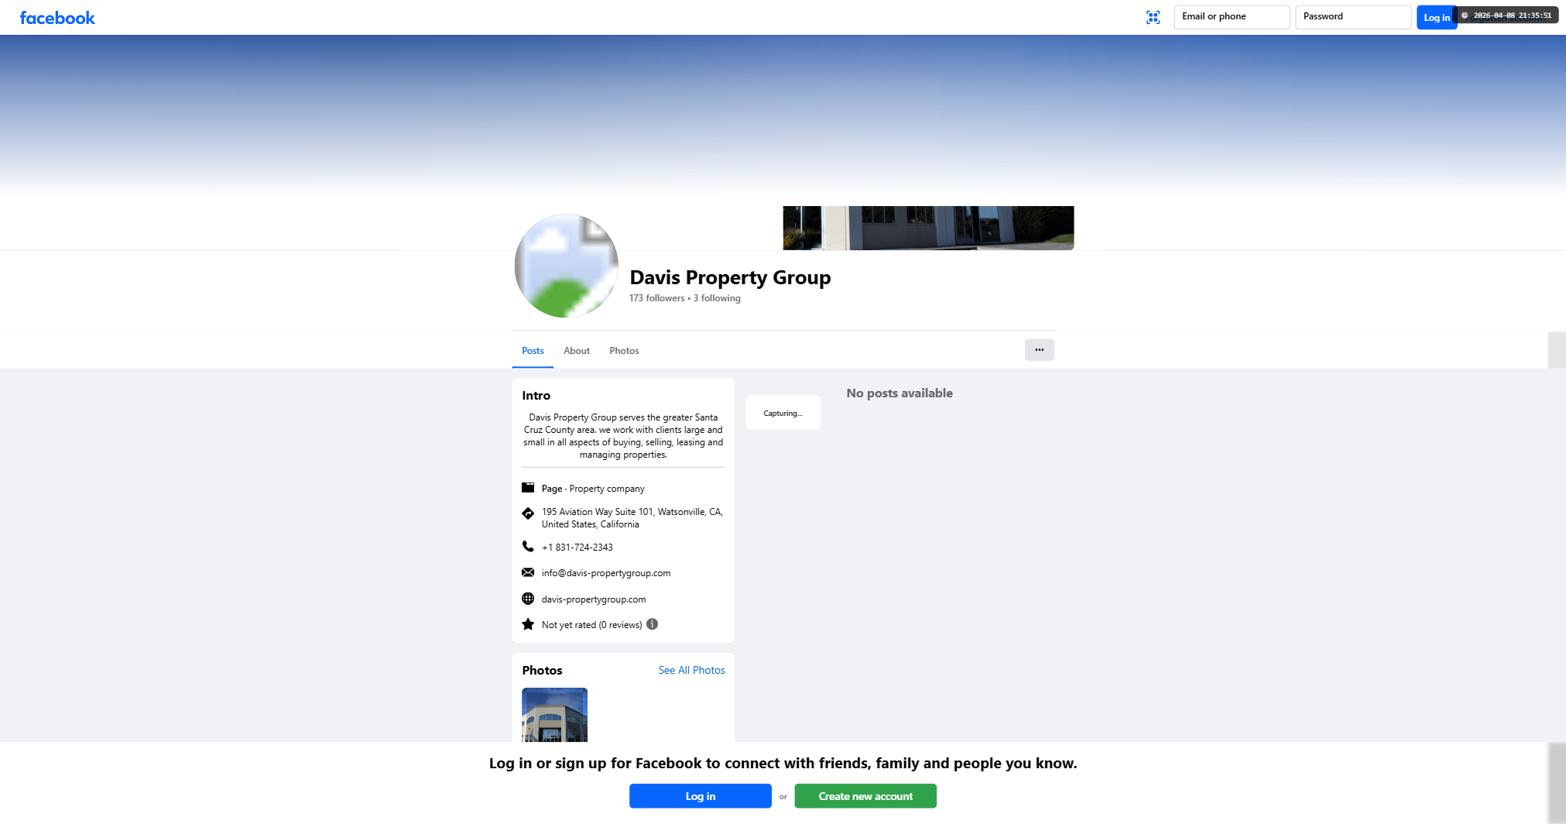
Task: Click the Photos section heading
Action: point(542,671)
